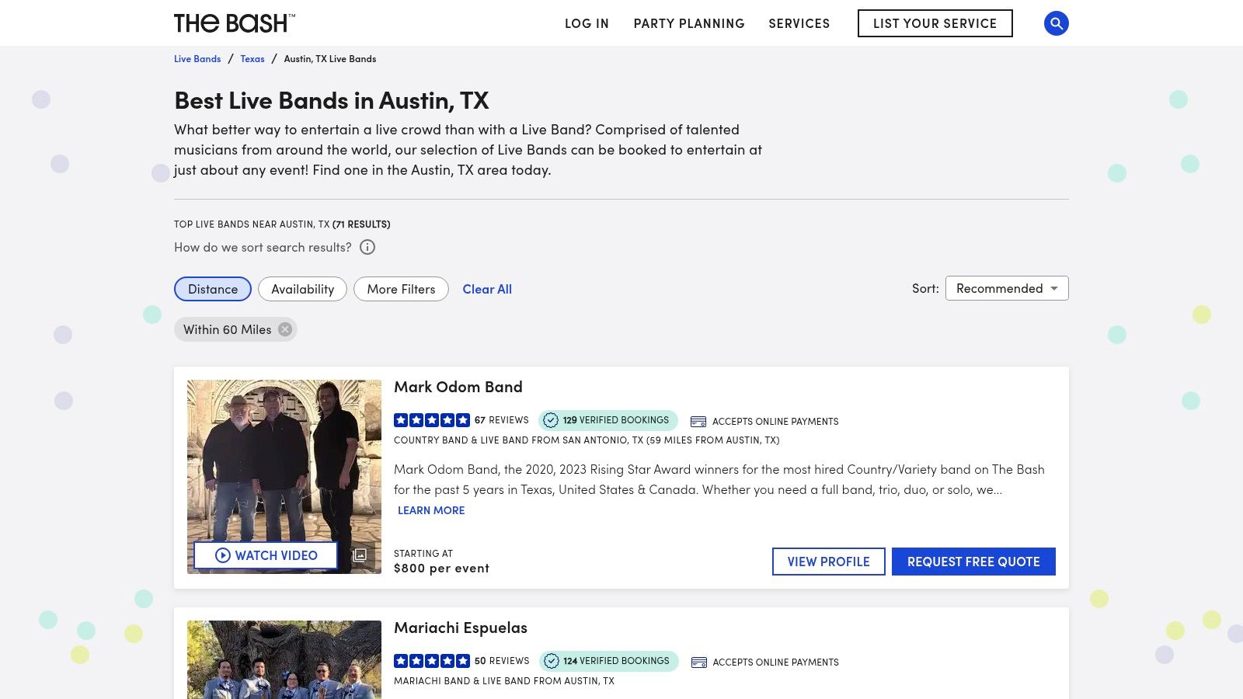This screenshot has width=1243, height=699.
Task: Click the verified bookings badge for Mark Odom Band
Action: point(608,420)
